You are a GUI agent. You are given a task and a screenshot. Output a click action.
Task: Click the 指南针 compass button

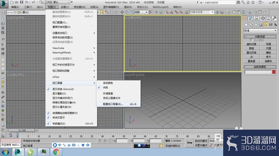coord(268,61)
